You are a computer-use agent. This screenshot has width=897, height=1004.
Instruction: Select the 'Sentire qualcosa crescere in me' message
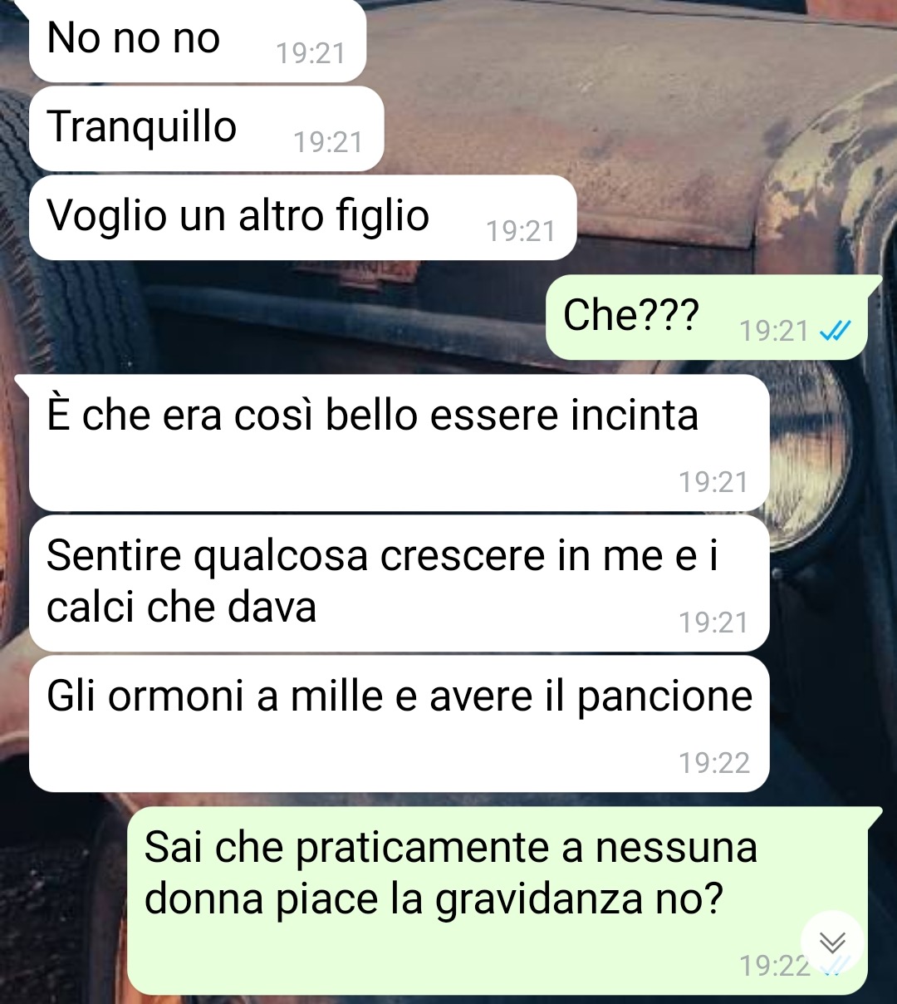tap(399, 583)
